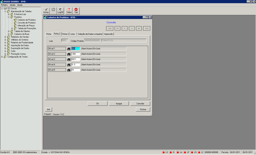Expand the Tabela de Promoções node
Viewport: 256px width, 155px height.
(12, 28)
